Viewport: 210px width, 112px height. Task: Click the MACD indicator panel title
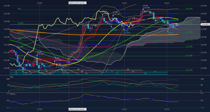(13, 94)
